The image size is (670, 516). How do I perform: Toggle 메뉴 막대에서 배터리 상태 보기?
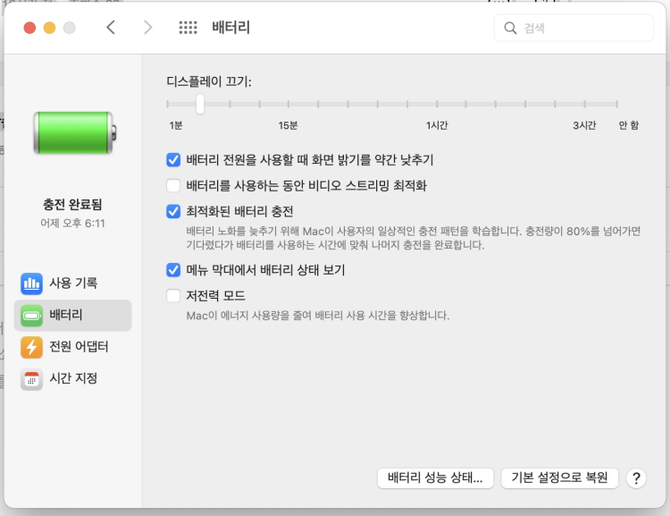pos(173,270)
